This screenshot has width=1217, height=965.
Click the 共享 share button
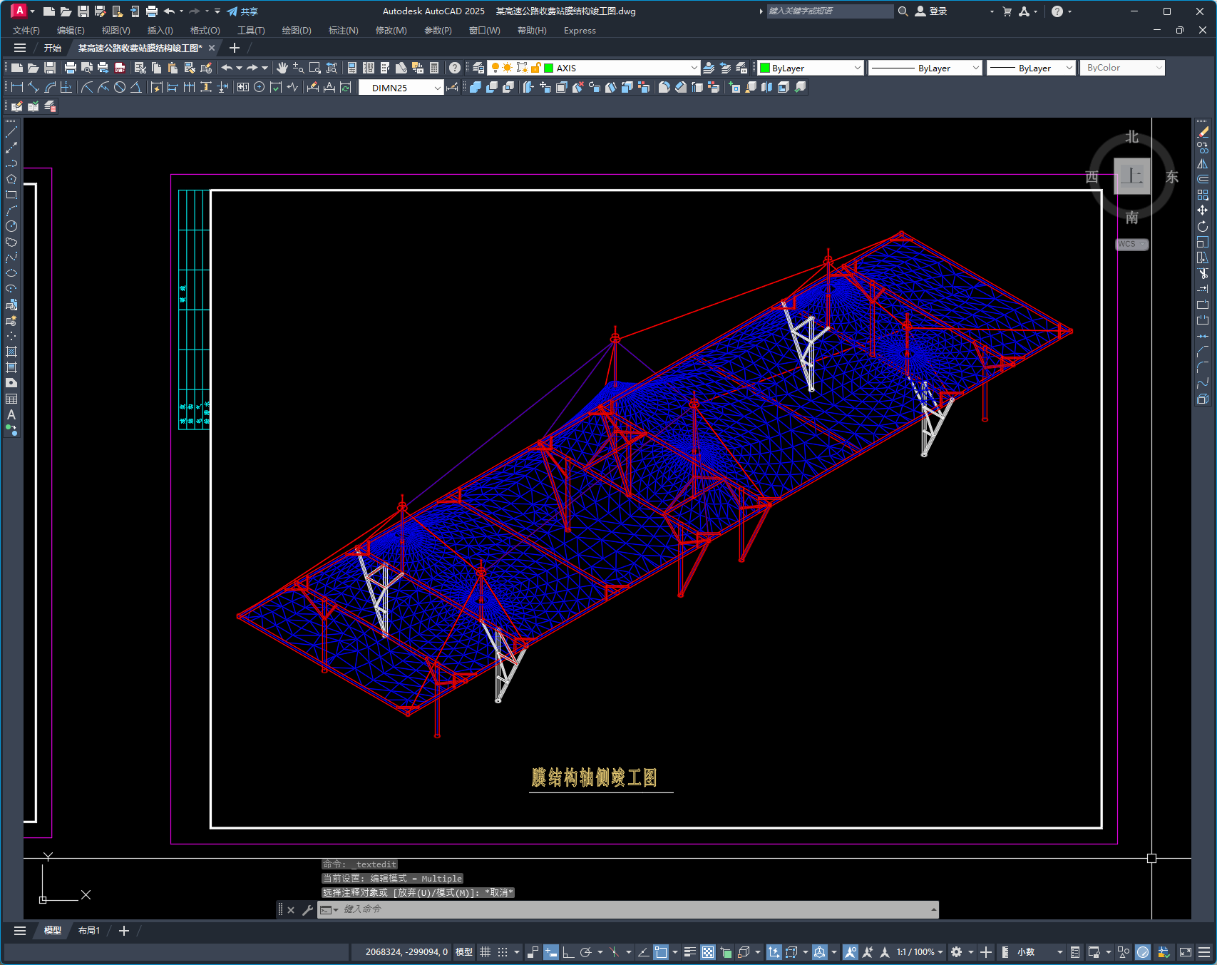(x=242, y=11)
